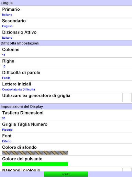132x177 pixels.
Task: Open the Secondario language setting
Action: click(66, 23)
